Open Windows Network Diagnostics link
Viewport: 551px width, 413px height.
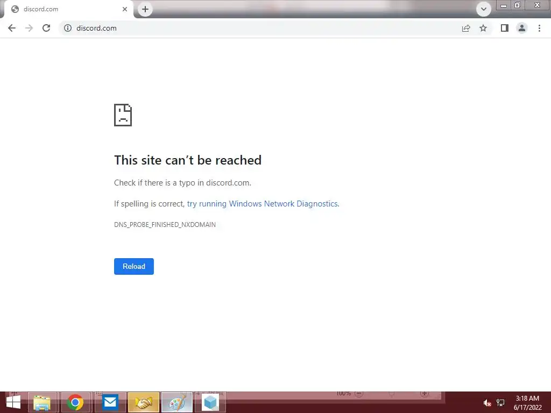click(x=263, y=204)
